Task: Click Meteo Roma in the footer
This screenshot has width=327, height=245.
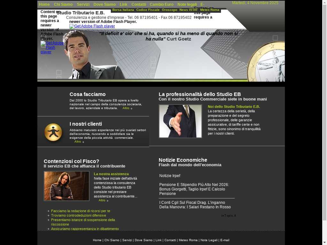Action: click(188, 240)
